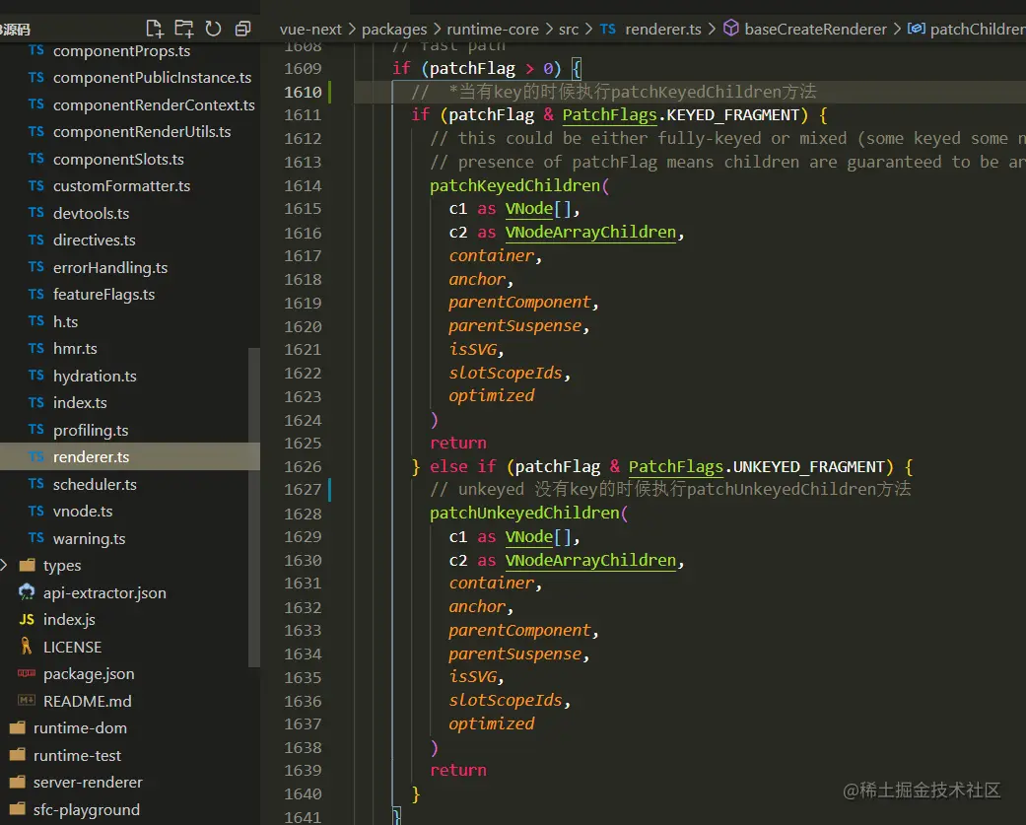Open index.js JavaScript file
The image size is (1026, 825).
(x=69, y=619)
